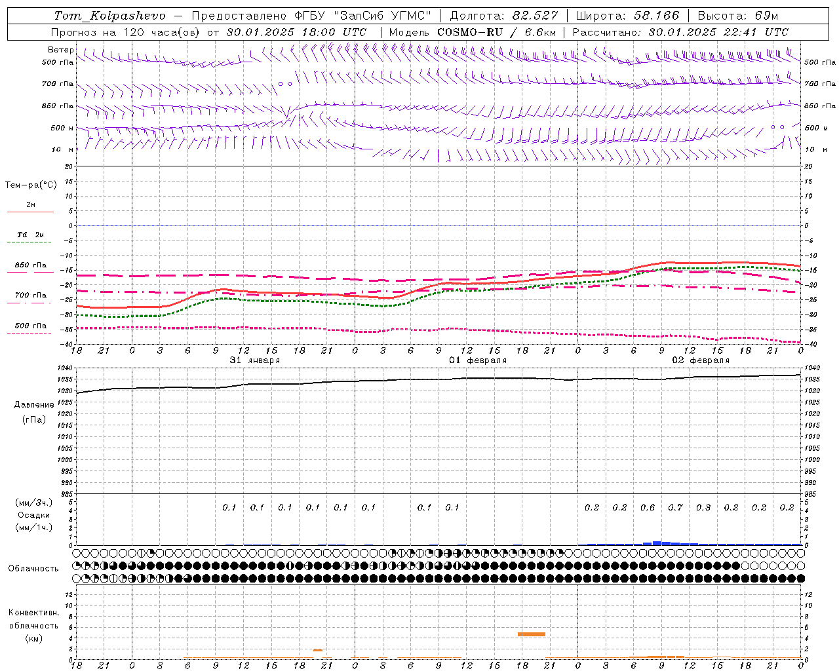Screen dimensions: 839x671
Task: Click the model name 'COSMO-RU / 6.6км'
Action: point(496,32)
